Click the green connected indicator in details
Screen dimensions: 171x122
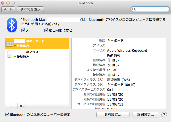[109, 75]
